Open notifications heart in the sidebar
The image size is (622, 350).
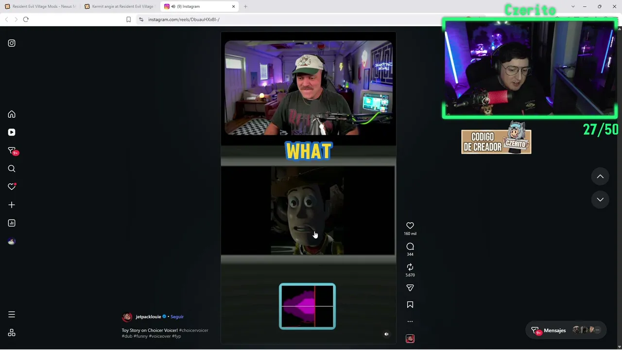click(x=12, y=187)
